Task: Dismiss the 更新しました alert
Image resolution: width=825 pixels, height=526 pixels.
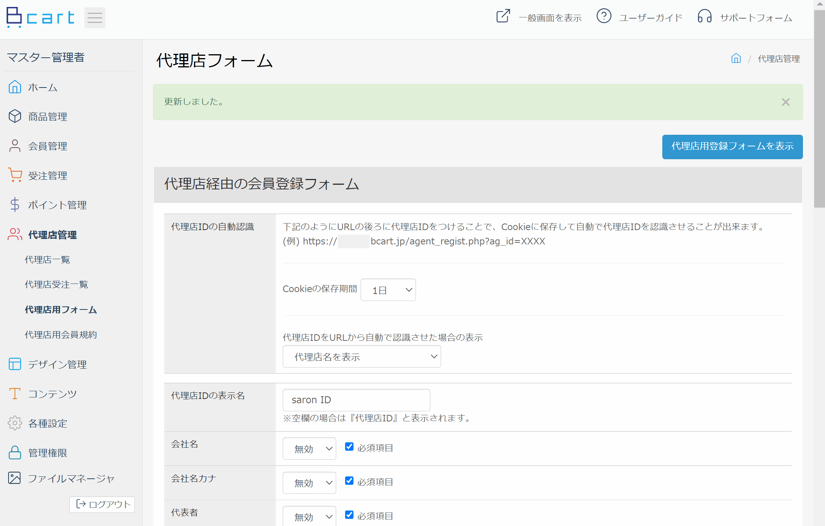Action: point(785,102)
